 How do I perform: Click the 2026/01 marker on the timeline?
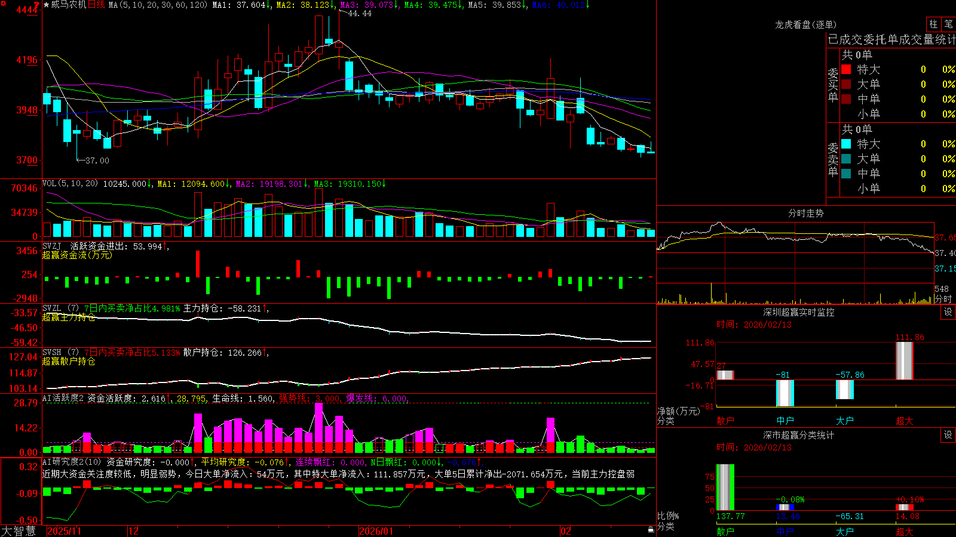coord(376,531)
